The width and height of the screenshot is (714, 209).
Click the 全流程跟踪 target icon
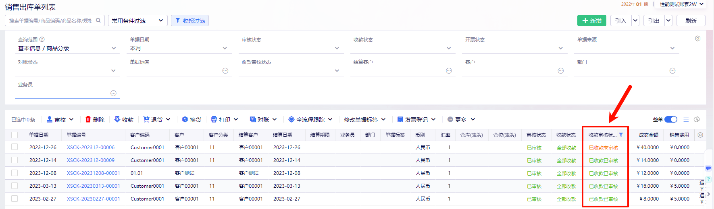tap(291, 119)
